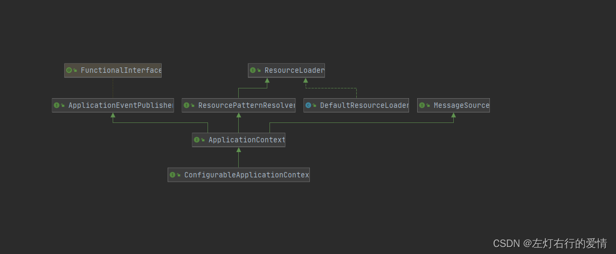This screenshot has height=254, width=616.
Task: Select the ApplicationContext node
Action: (238, 140)
